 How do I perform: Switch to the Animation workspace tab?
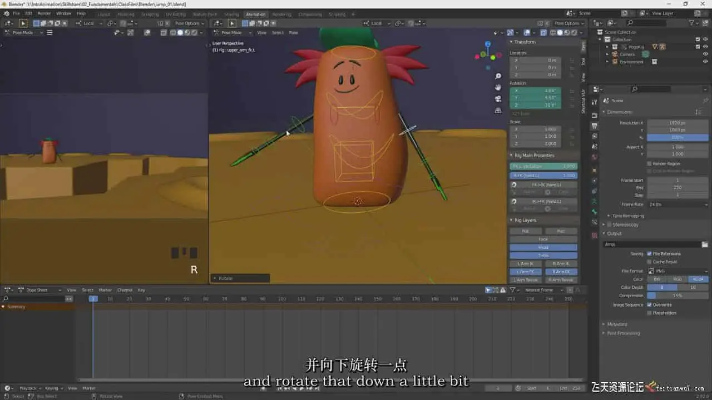(x=255, y=14)
